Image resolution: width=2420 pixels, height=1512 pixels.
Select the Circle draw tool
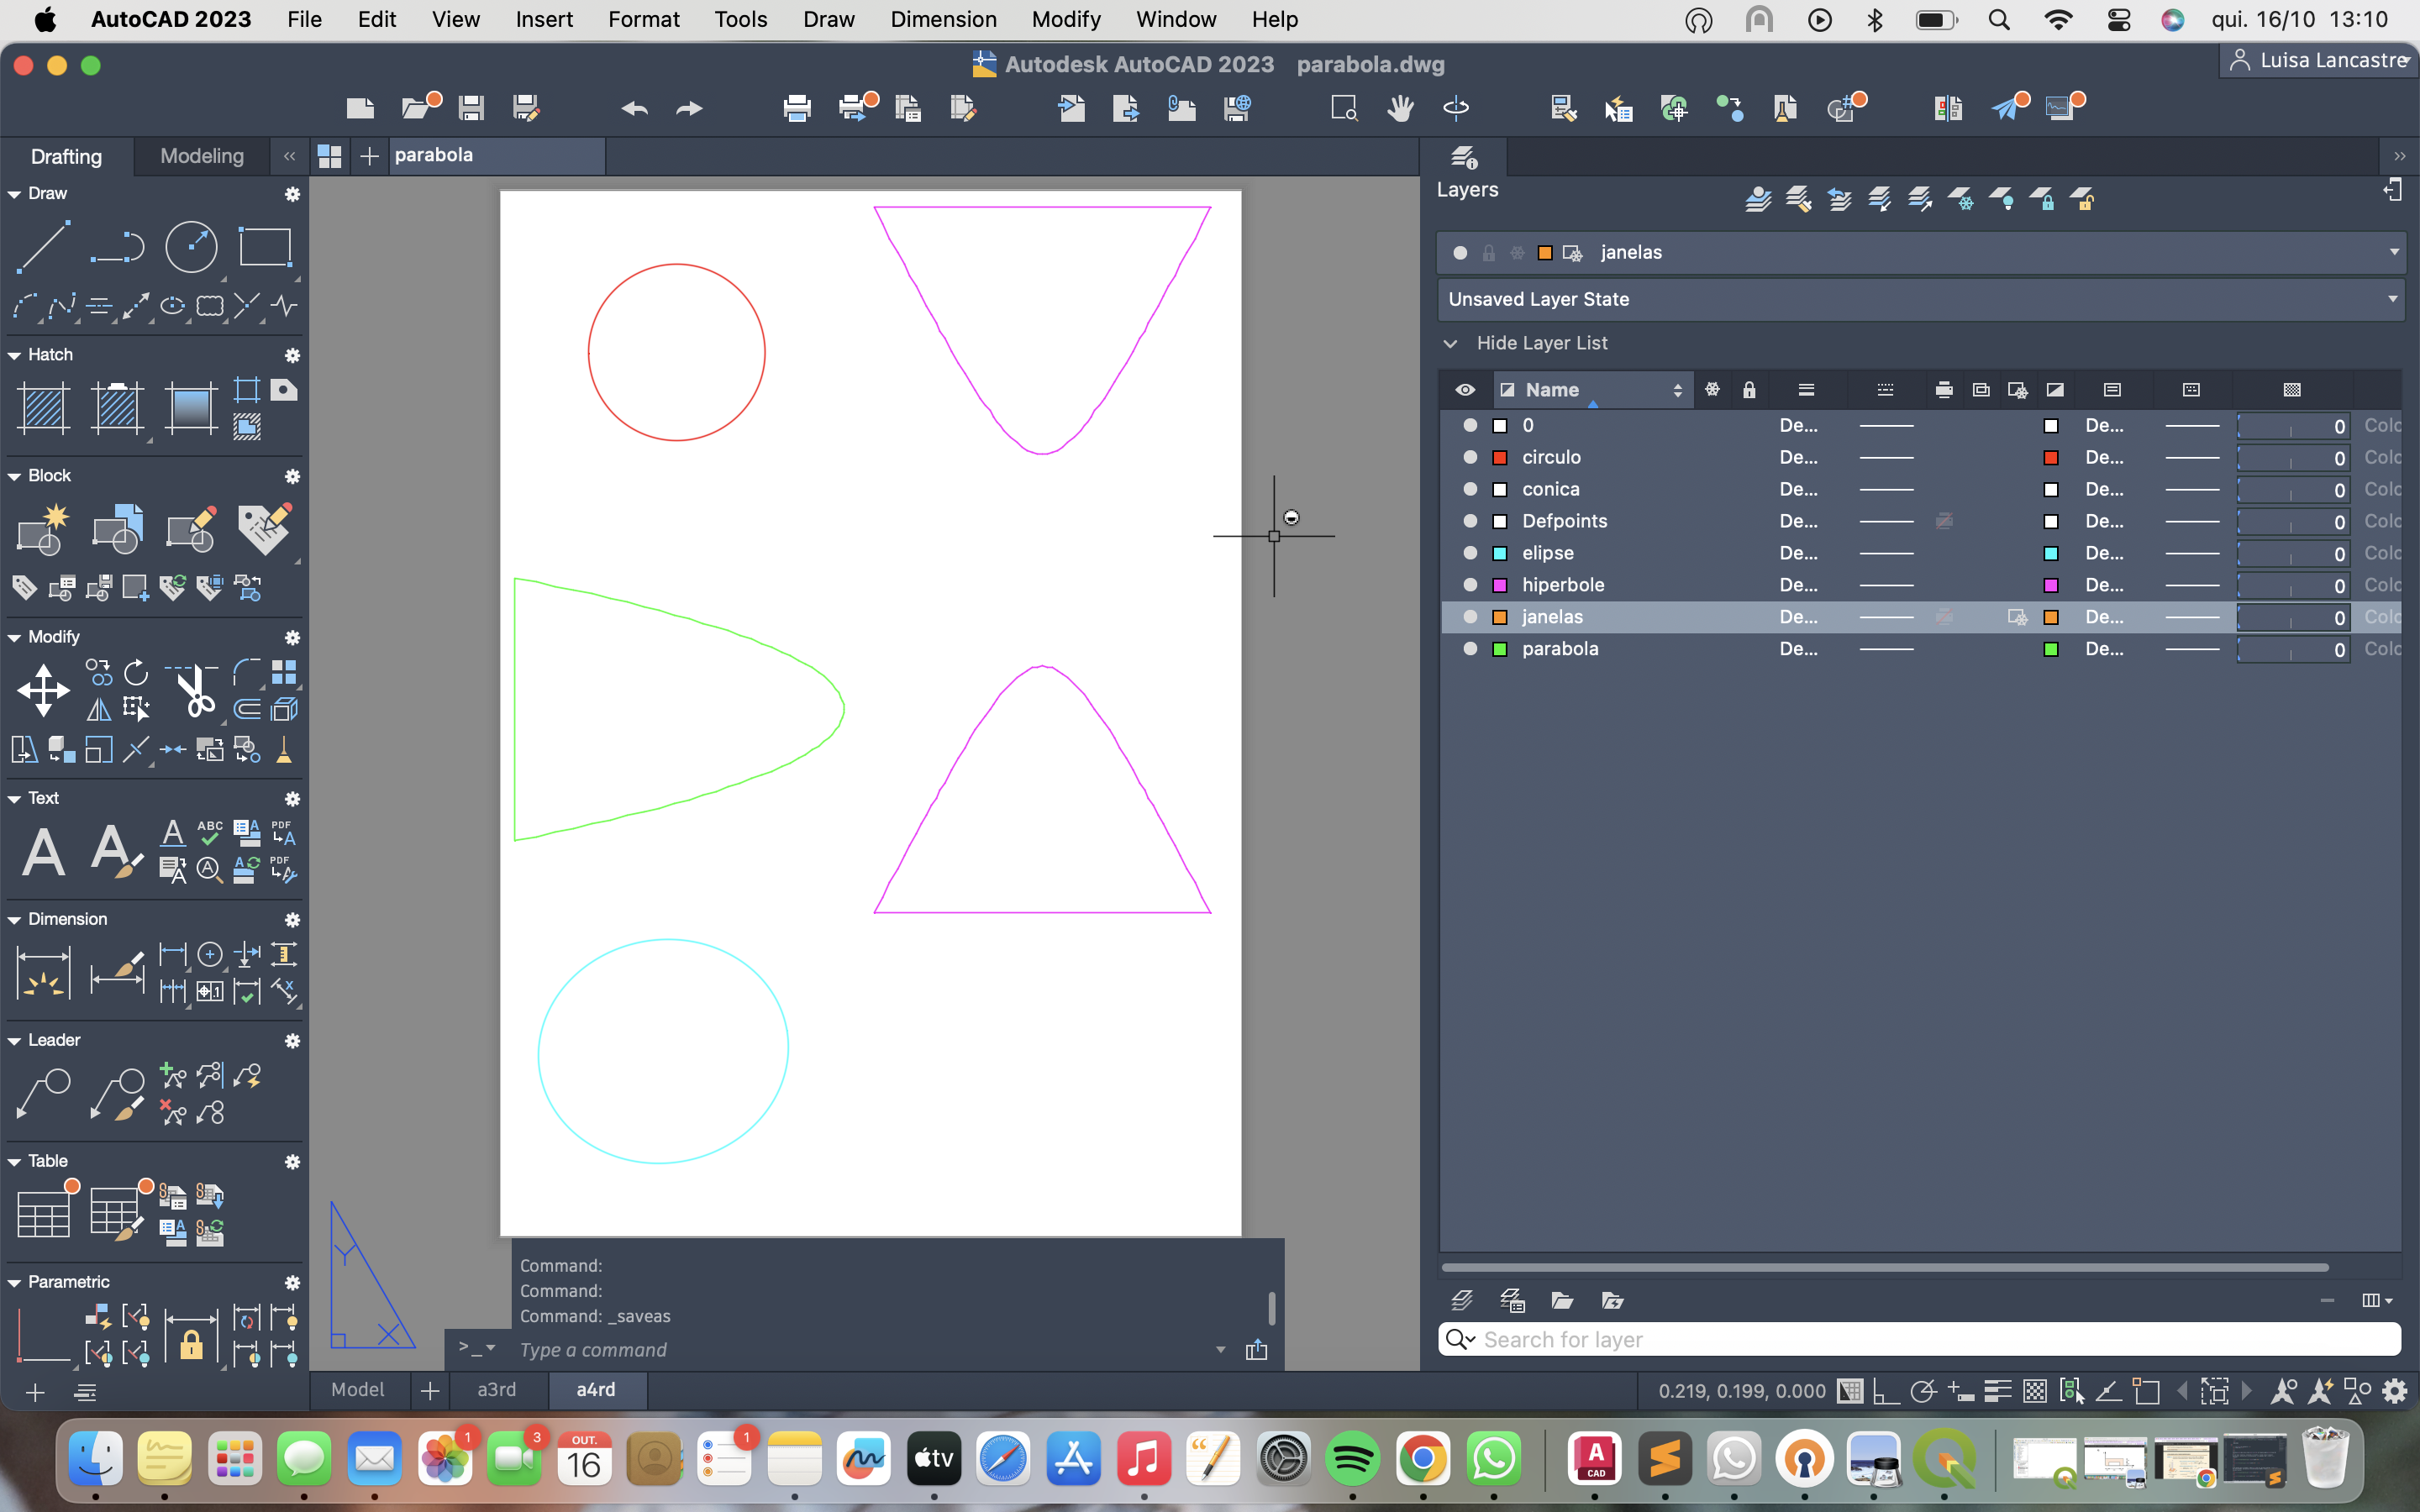(190, 246)
